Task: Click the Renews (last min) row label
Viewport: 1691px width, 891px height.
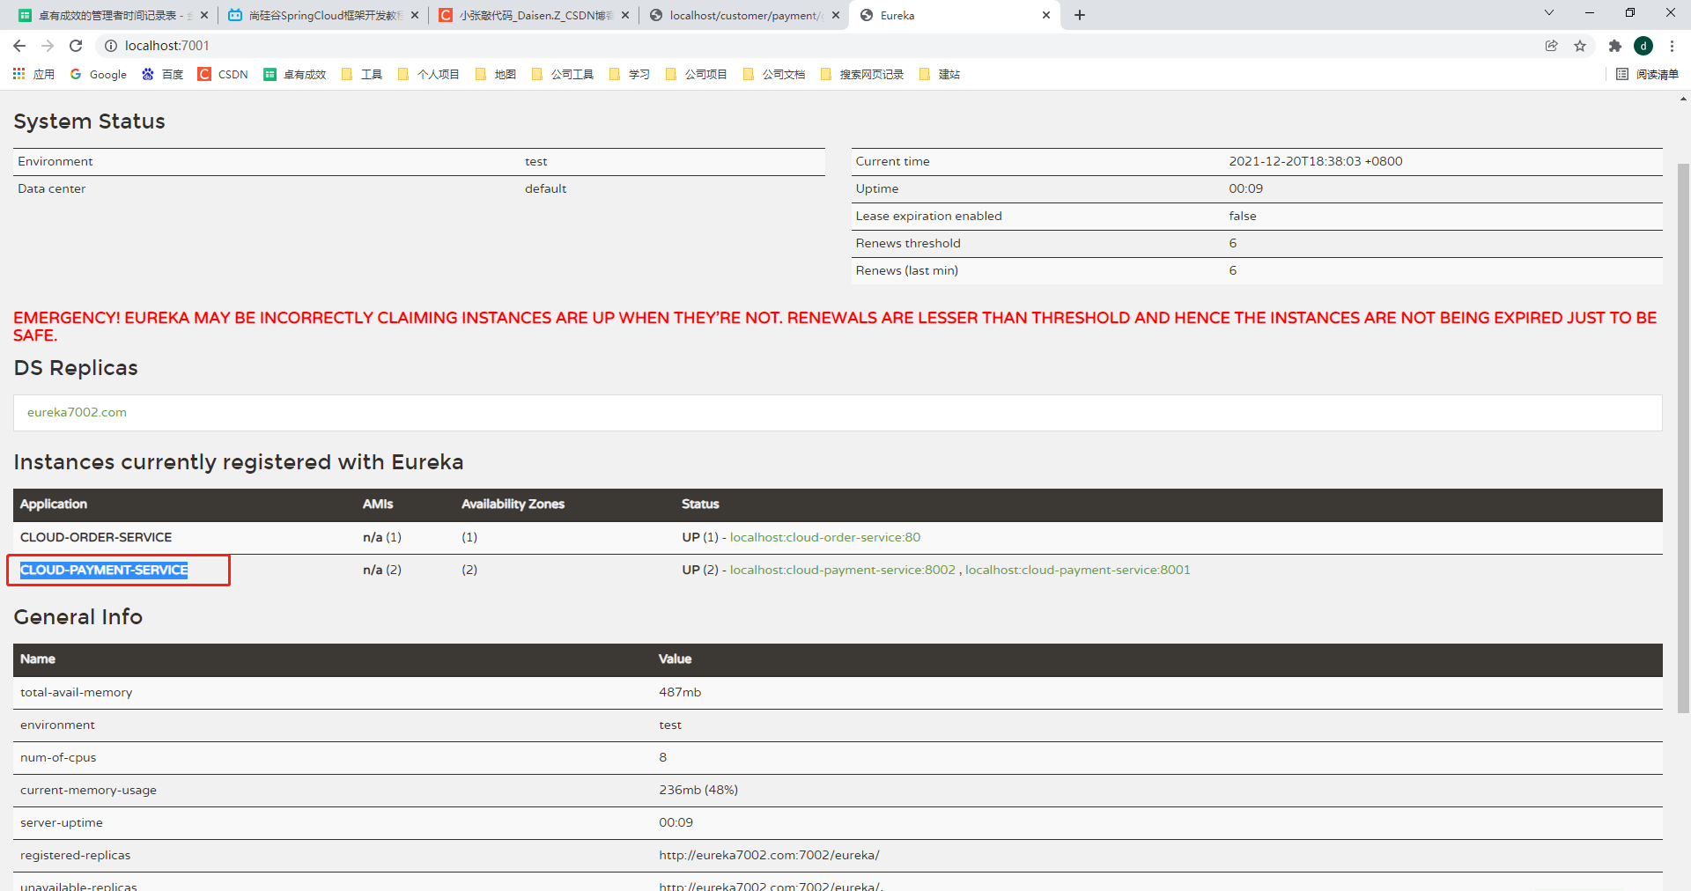Action: pyautogui.click(x=906, y=270)
